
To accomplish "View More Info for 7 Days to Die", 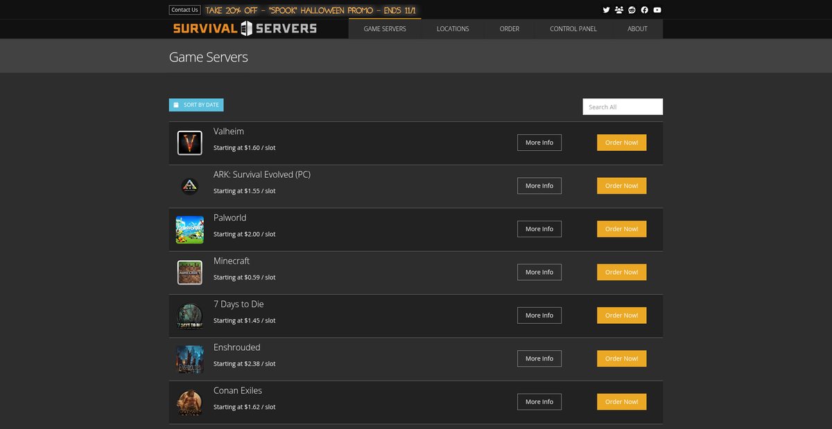I will (539, 316).
